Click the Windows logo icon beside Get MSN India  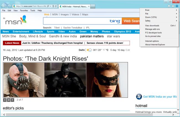click(x=139, y=97)
